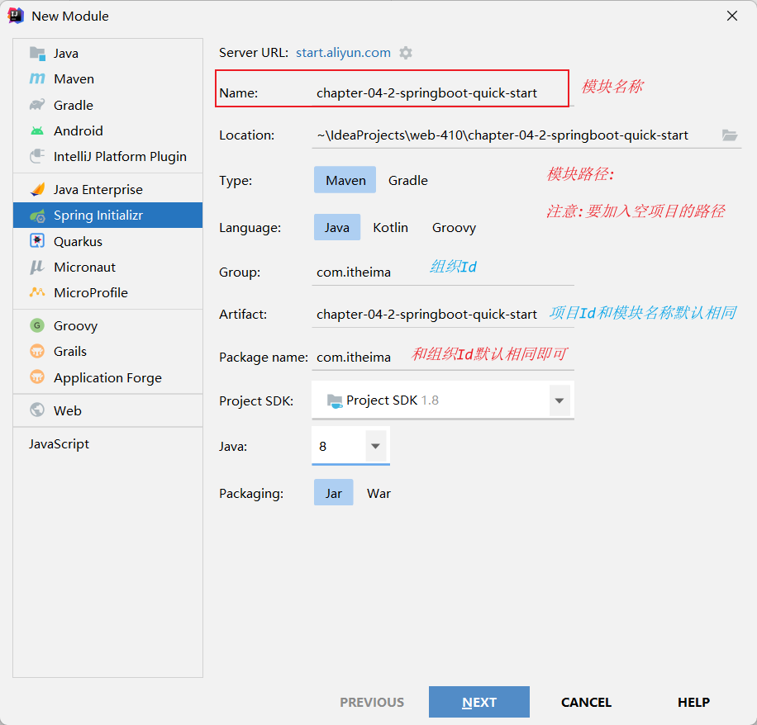This screenshot has width=757, height=725.
Task: Click the browse folder icon for Location
Action: (729, 135)
